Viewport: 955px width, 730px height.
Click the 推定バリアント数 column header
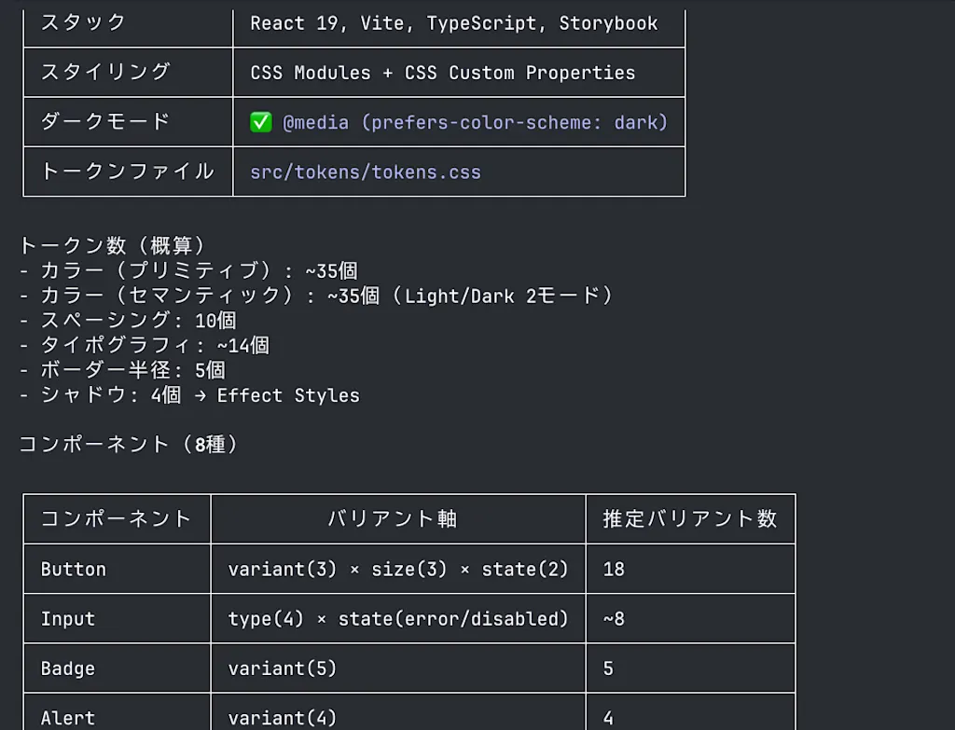tap(690, 518)
